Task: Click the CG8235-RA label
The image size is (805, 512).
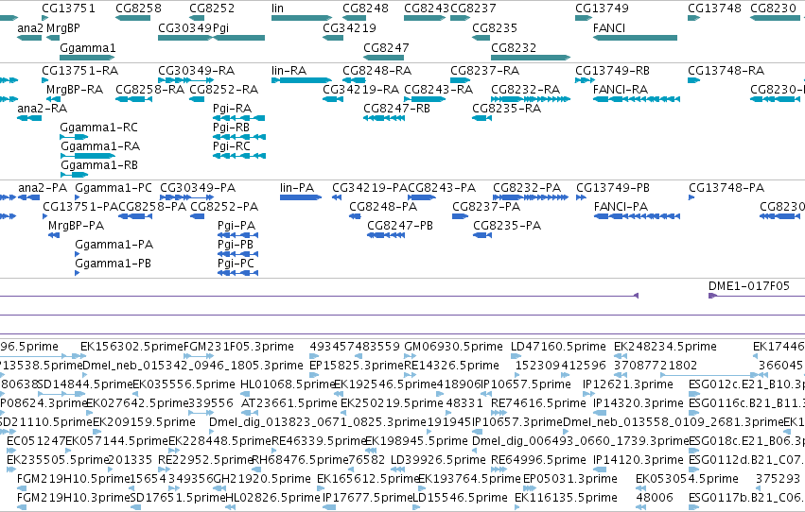Action: (x=507, y=109)
